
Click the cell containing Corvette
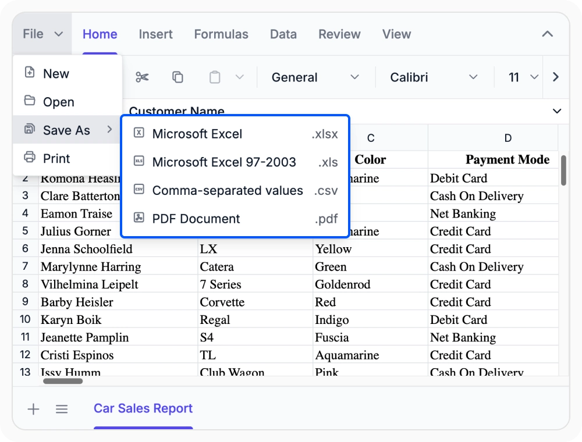coord(255,302)
